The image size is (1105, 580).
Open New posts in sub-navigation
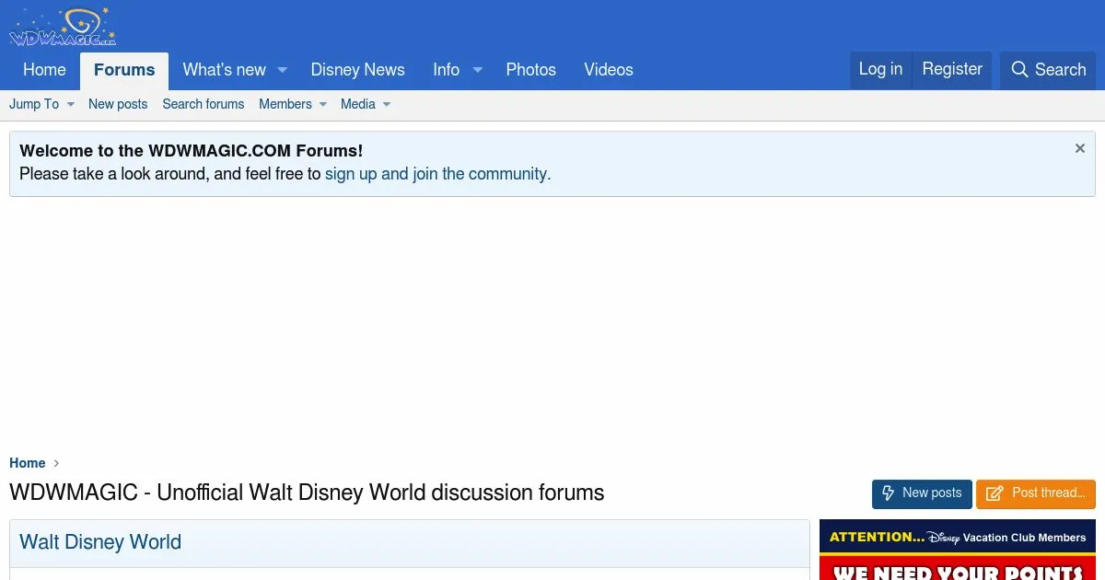tap(118, 104)
